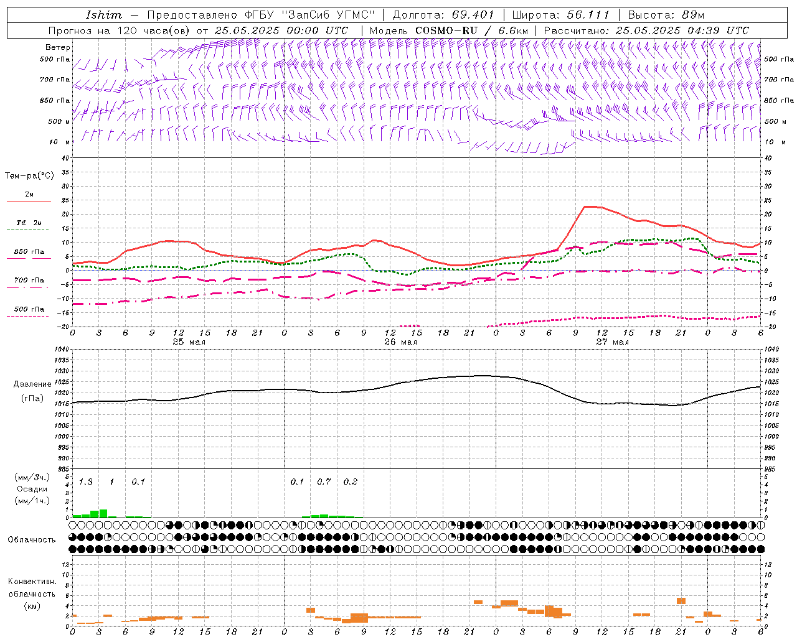
Task: Click the Td 2м dew point legend entry
Action: point(29,223)
